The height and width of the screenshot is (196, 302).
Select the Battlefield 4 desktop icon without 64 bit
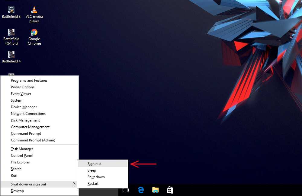(x=11, y=57)
